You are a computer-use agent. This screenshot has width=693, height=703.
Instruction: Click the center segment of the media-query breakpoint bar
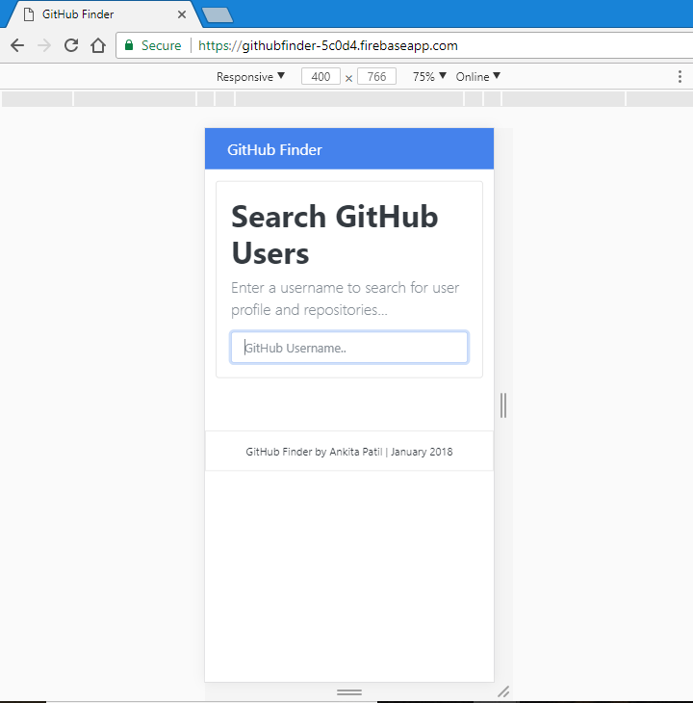click(x=349, y=98)
